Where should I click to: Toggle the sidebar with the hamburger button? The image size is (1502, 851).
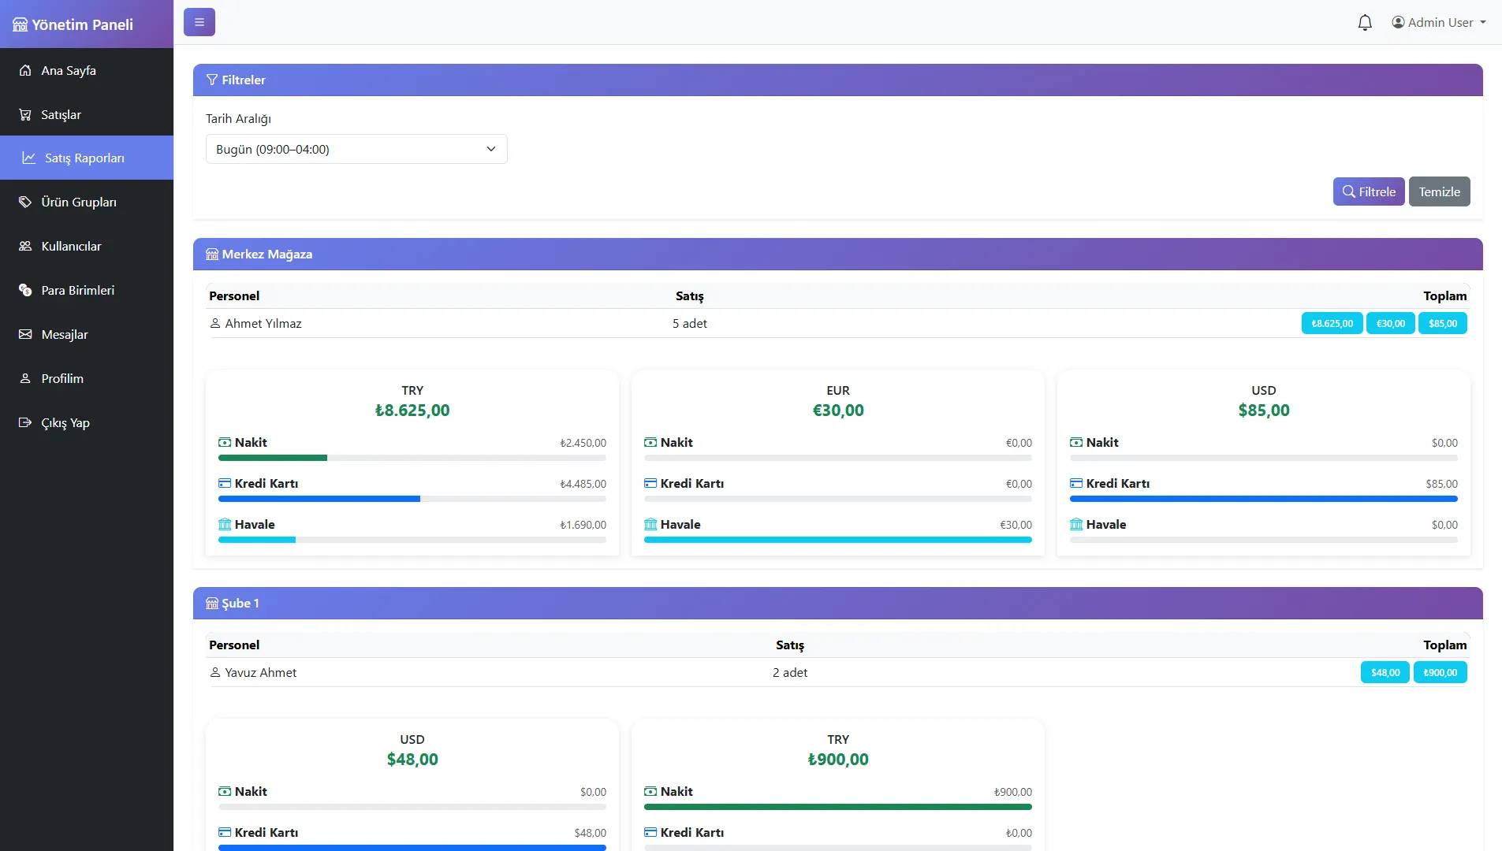pos(199,22)
